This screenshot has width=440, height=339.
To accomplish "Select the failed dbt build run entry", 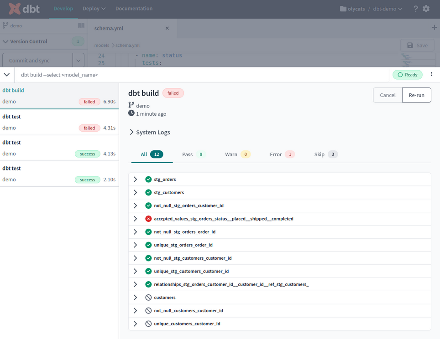I will tap(59, 96).
